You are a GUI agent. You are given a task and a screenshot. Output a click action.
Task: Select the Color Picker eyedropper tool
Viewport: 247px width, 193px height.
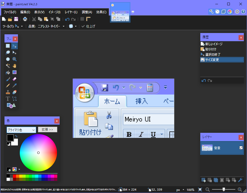click(x=15, y=86)
